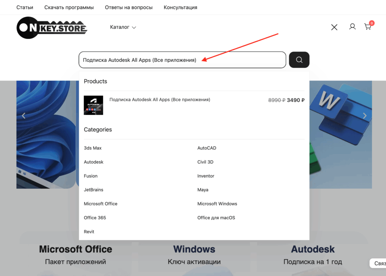Close the search with the X icon
The width and height of the screenshot is (386, 276).
334,27
